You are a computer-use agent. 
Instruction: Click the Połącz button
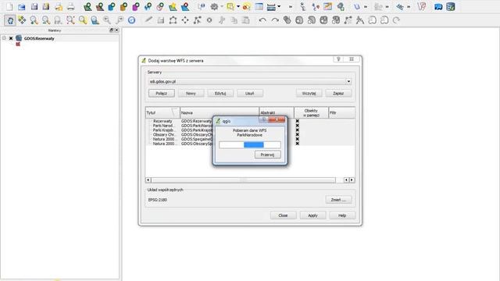point(162,94)
